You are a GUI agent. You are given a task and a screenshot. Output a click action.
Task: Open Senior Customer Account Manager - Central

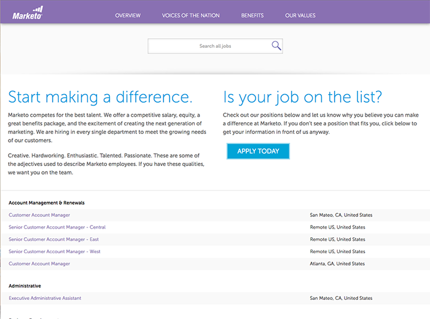tap(57, 227)
